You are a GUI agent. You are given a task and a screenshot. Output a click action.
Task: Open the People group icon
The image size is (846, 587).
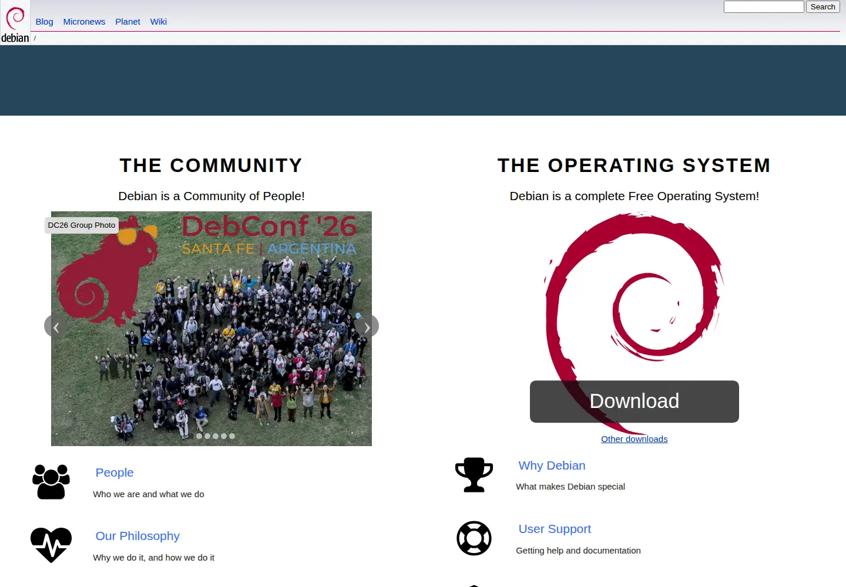point(51,482)
